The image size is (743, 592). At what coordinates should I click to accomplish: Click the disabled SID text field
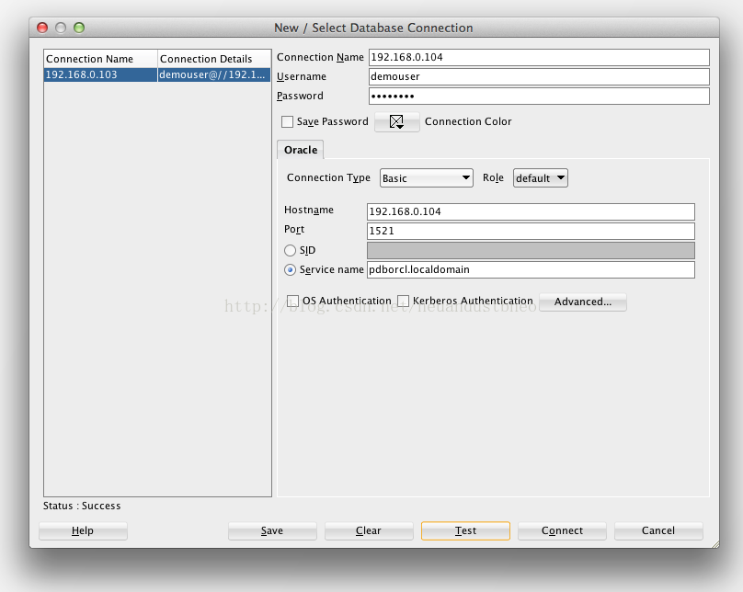click(x=531, y=251)
